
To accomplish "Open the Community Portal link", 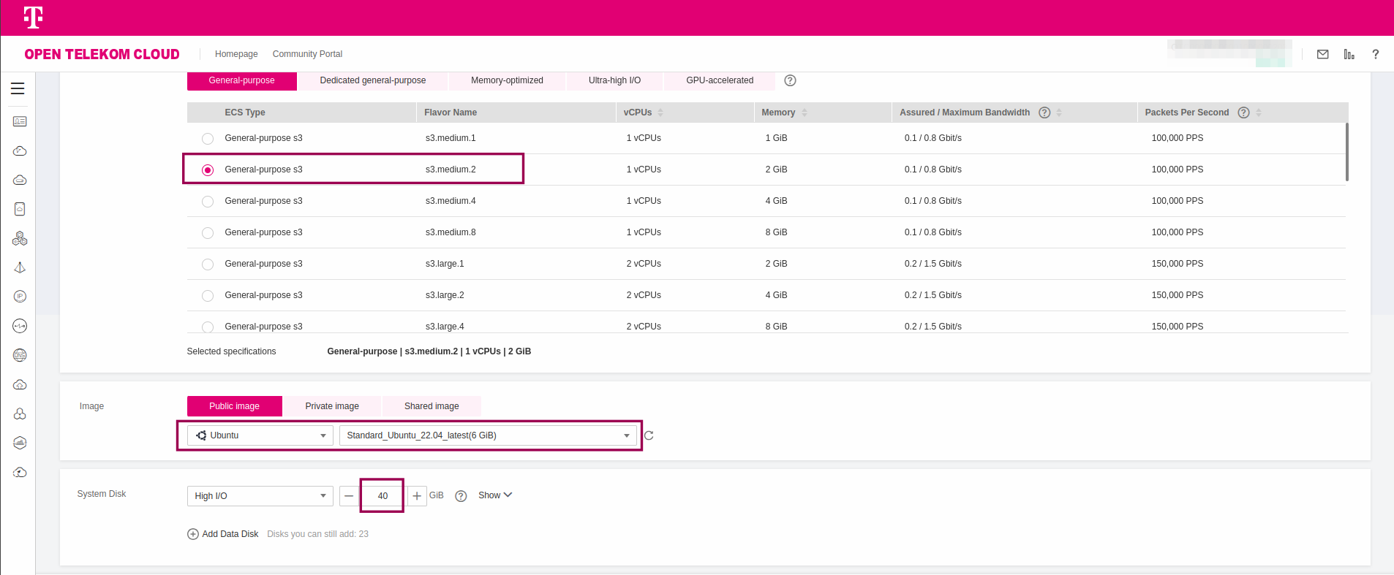I will 307,54.
